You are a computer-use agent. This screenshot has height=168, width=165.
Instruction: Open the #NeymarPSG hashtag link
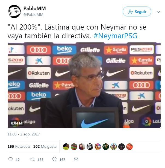coord(116,36)
